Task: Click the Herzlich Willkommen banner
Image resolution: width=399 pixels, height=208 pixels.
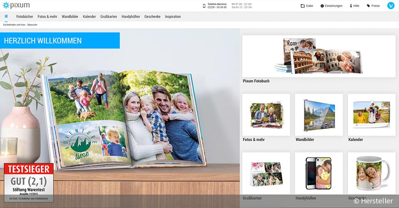Action: pyautogui.click(x=60, y=40)
